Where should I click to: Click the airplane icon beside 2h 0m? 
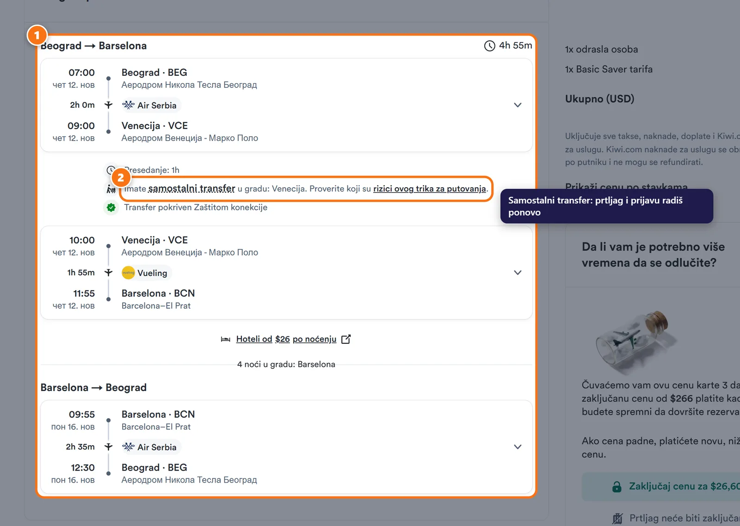[108, 105]
